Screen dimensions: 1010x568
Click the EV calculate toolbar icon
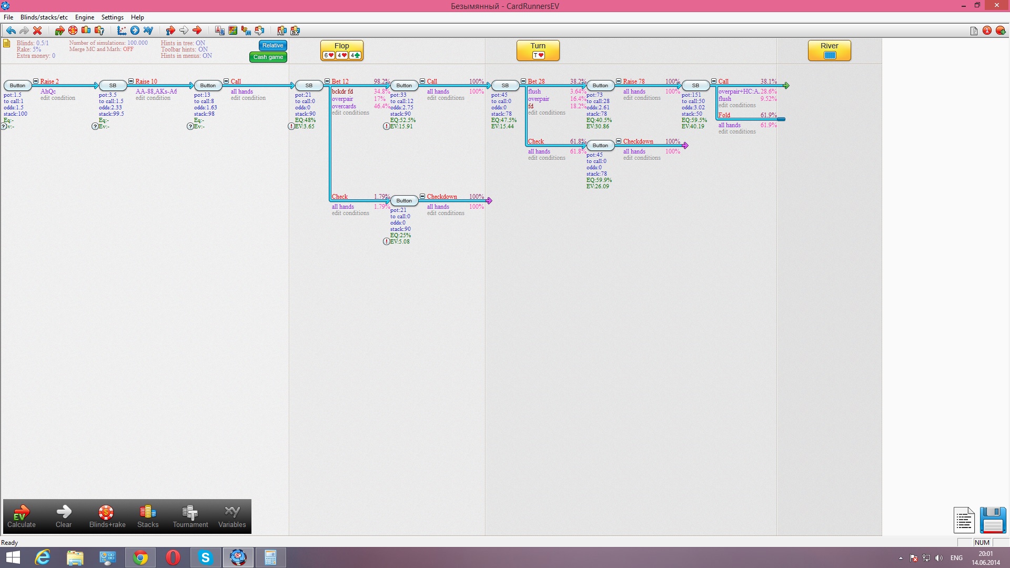click(x=59, y=31)
